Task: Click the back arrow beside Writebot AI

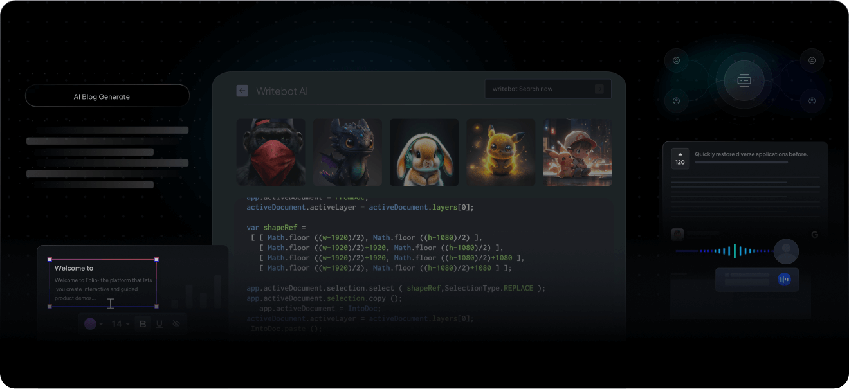Action: point(242,91)
